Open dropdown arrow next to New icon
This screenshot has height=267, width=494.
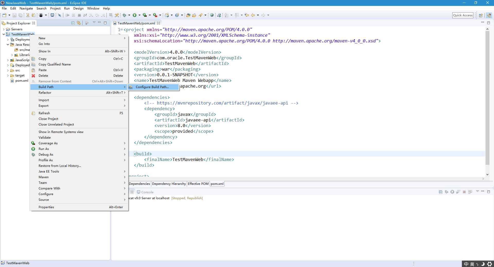[9, 15]
